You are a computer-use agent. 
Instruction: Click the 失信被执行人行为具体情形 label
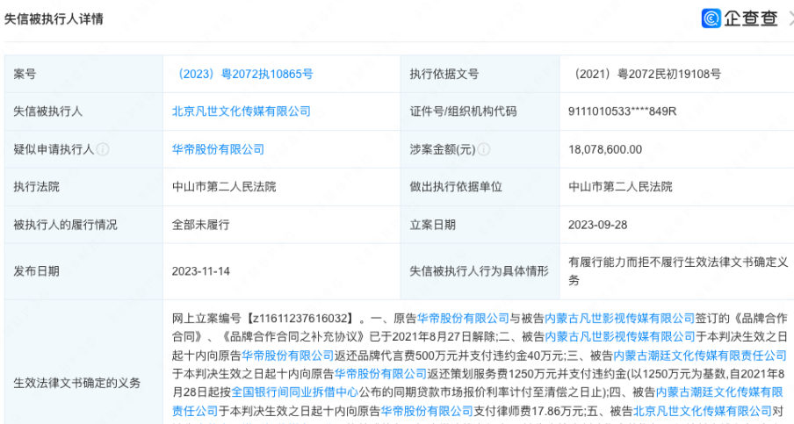(x=479, y=271)
